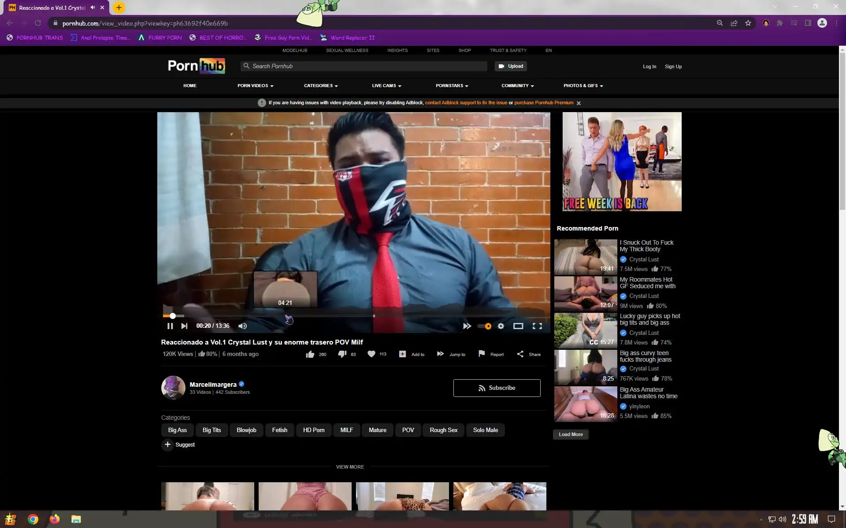Enter fullscreen video mode
846x528 pixels.
537,326
